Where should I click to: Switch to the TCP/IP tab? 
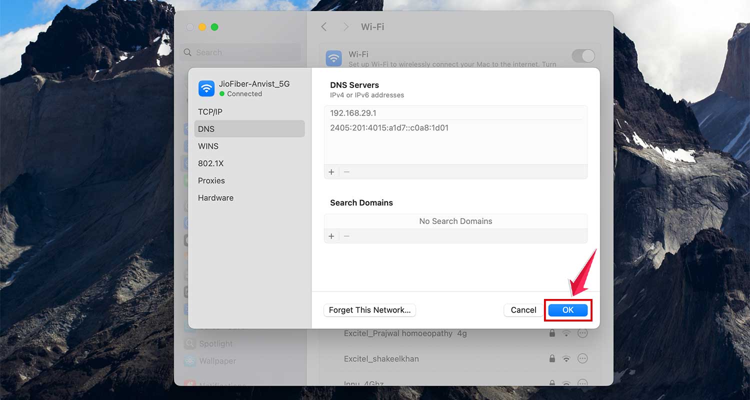click(x=210, y=111)
